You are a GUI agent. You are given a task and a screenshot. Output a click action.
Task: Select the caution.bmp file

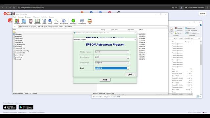pos(18,38)
